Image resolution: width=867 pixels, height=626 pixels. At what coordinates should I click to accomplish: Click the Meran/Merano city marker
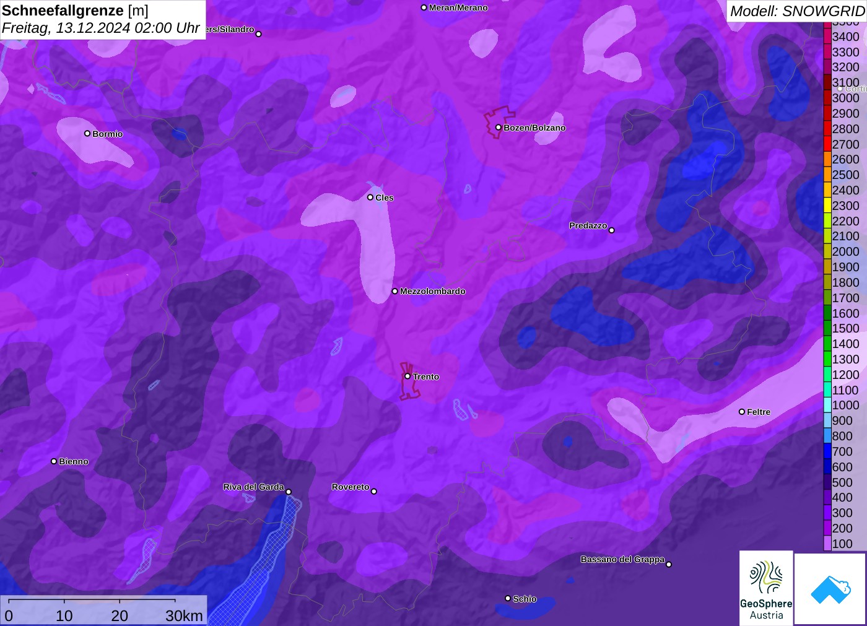[x=424, y=7]
